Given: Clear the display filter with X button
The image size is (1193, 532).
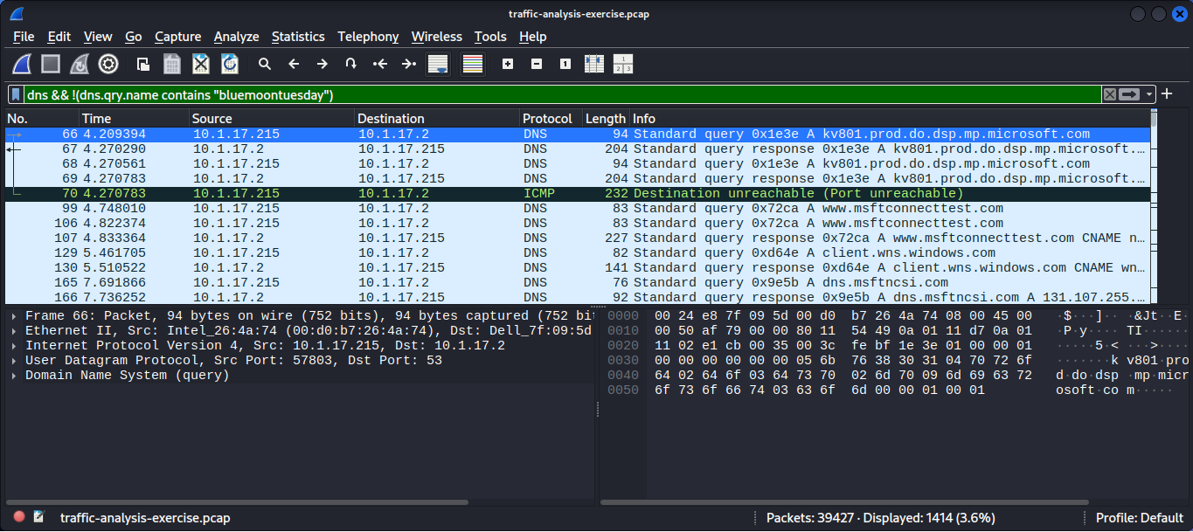Looking at the screenshot, I should 1110,94.
